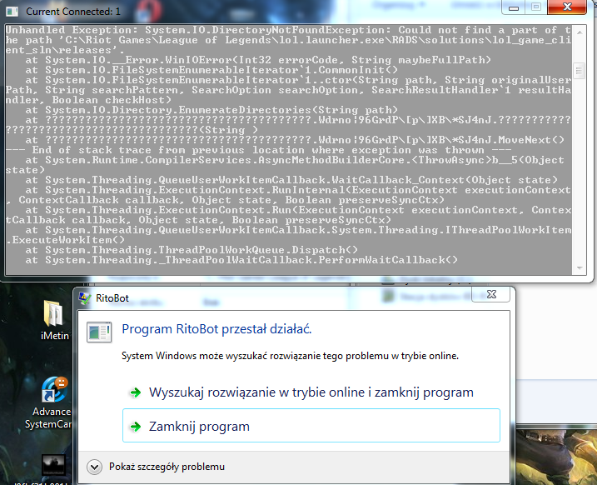Close the RitoBot error dialog
597x485 pixels.
[491, 294]
